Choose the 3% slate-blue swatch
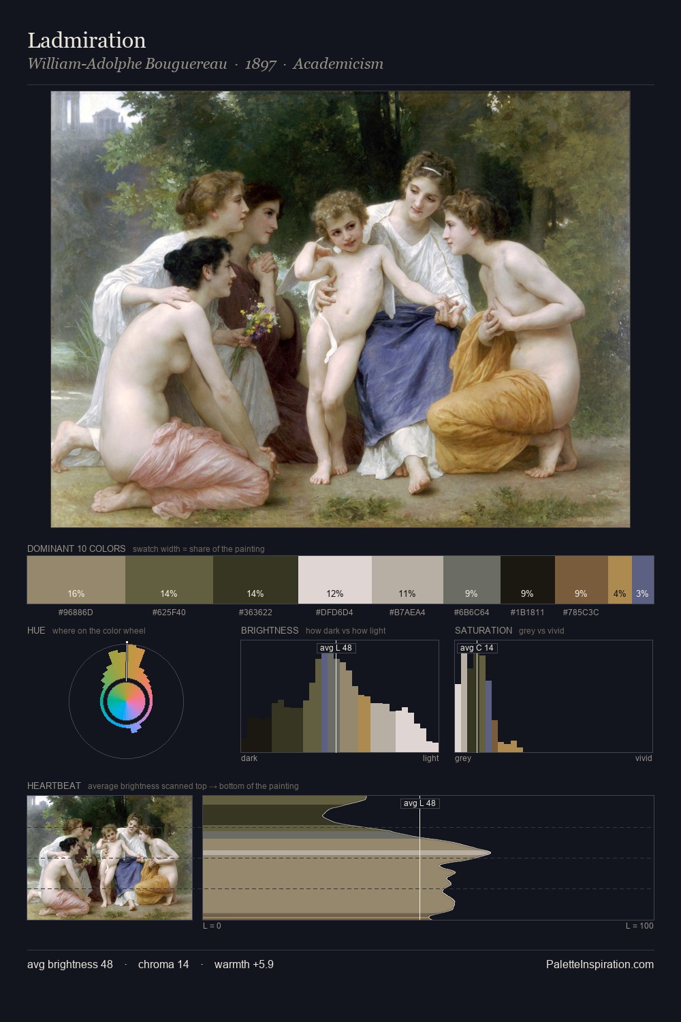This screenshot has width=681, height=1022. (643, 580)
